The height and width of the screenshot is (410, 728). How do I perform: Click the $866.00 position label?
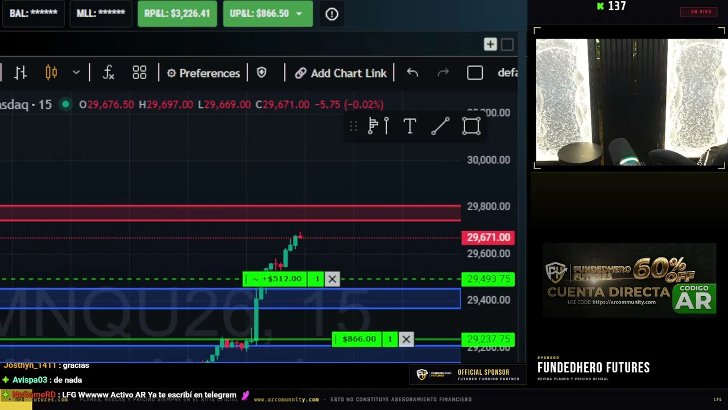click(x=357, y=339)
